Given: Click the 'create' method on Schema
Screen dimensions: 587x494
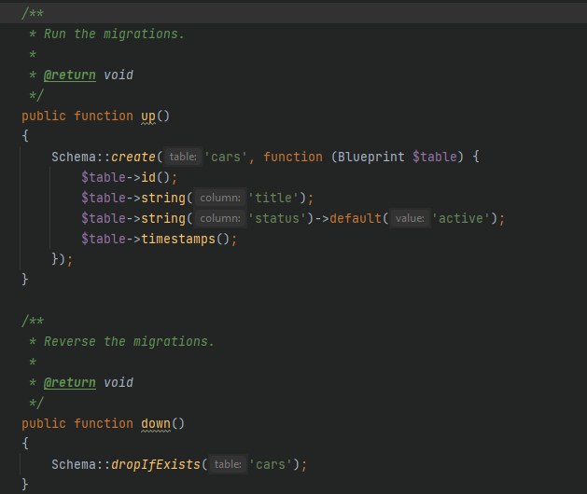Looking at the screenshot, I should [133, 157].
